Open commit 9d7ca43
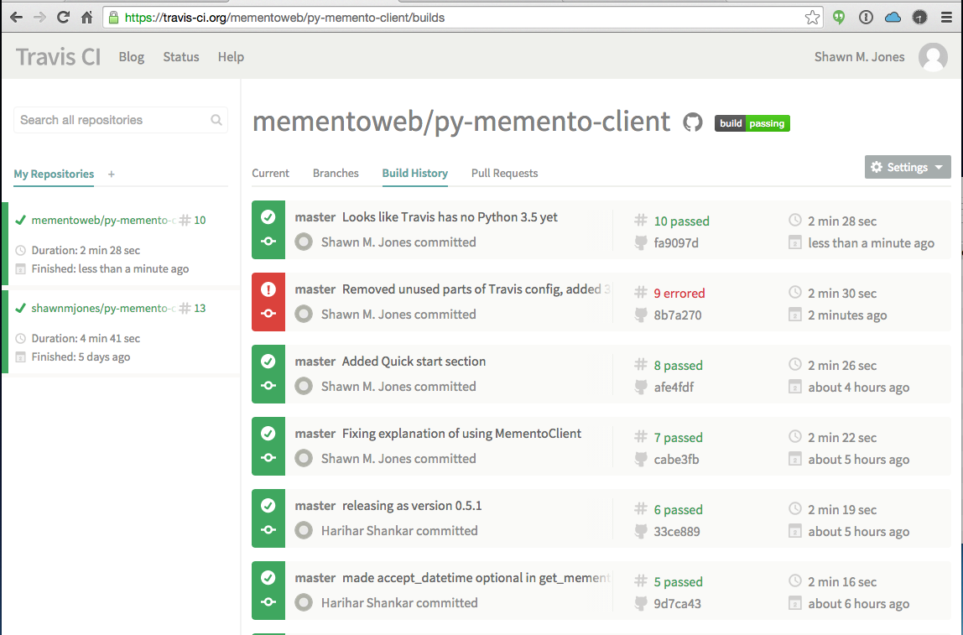Screen dimensions: 963x635 (678, 604)
